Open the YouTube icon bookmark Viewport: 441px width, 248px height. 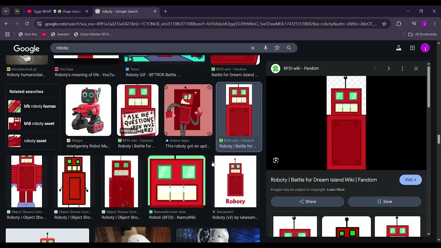(x=44, y=34)
